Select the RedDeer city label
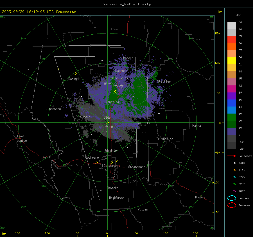The width and height of the screenshot is (253, 237). 119,85
